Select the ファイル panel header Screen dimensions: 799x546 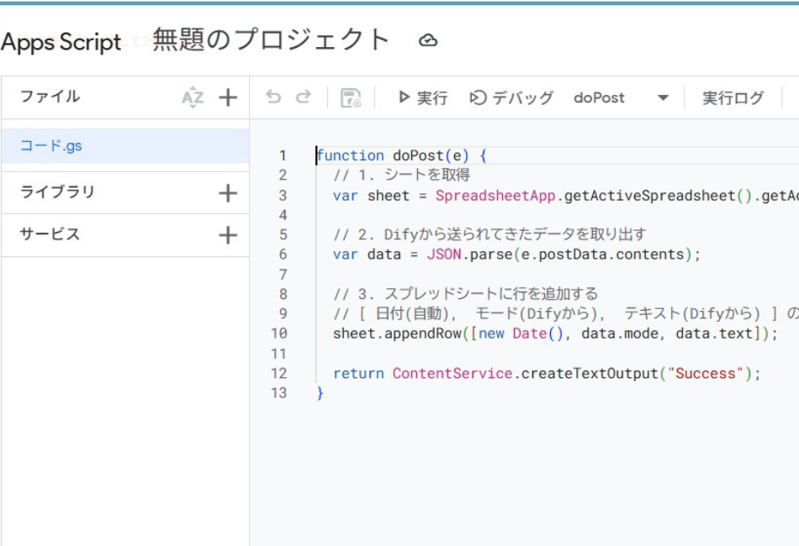[50, 97]
